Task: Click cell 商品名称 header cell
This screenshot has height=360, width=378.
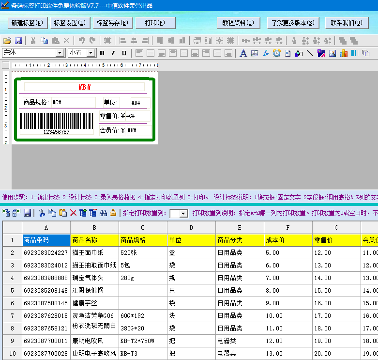Action: [x=94, y=240]
